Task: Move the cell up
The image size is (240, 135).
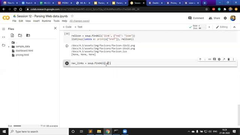Action: (200, 59)
